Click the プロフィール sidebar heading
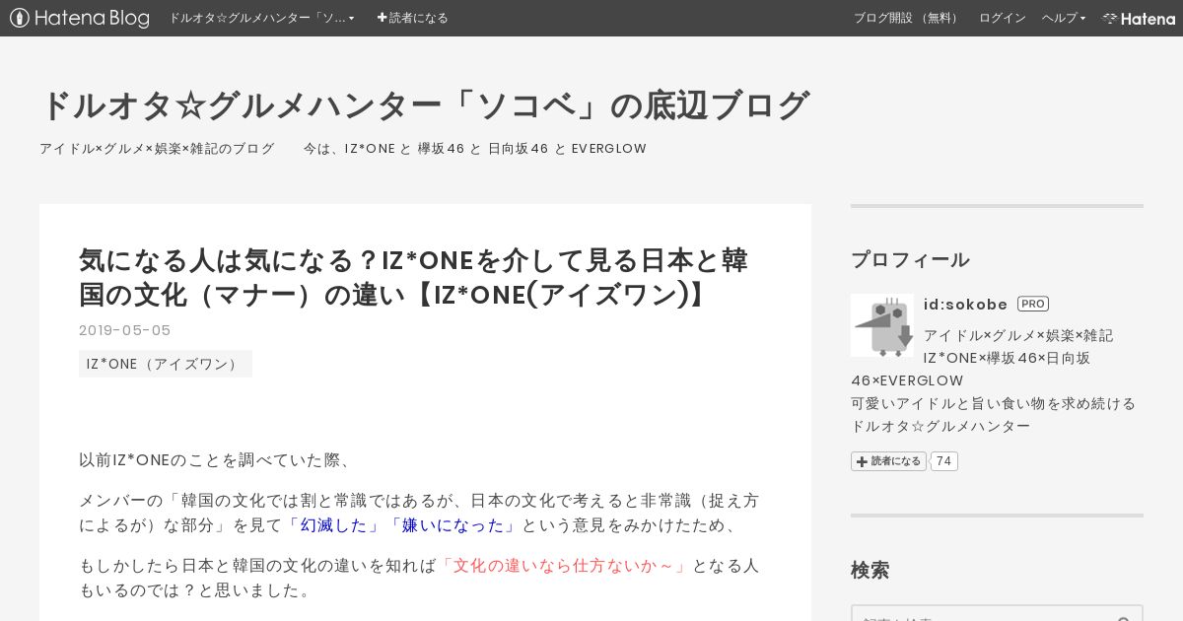This screenshot has height=621, width=1183. click(910, 259)
